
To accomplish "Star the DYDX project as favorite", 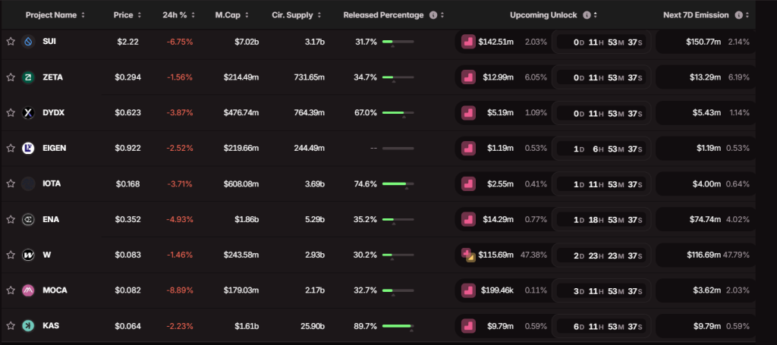I will [x=11, y=113].
